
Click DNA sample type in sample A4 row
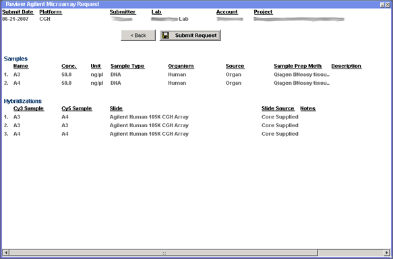[115, 83]
